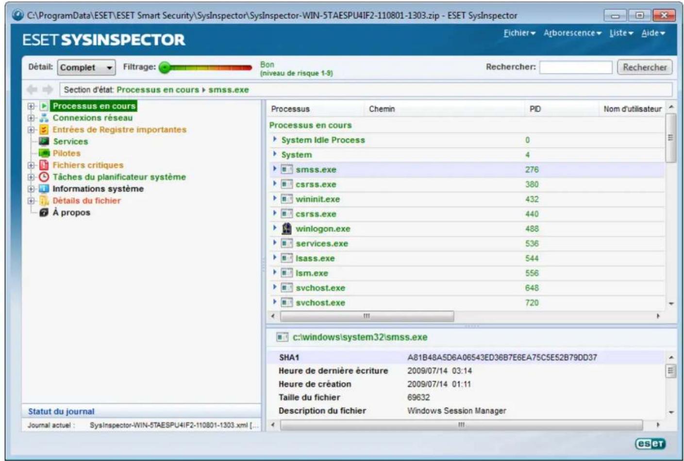684x461 pixels.
Task: Click the Rechercher button
Action: pyautogui.click(x=645, y=67)
